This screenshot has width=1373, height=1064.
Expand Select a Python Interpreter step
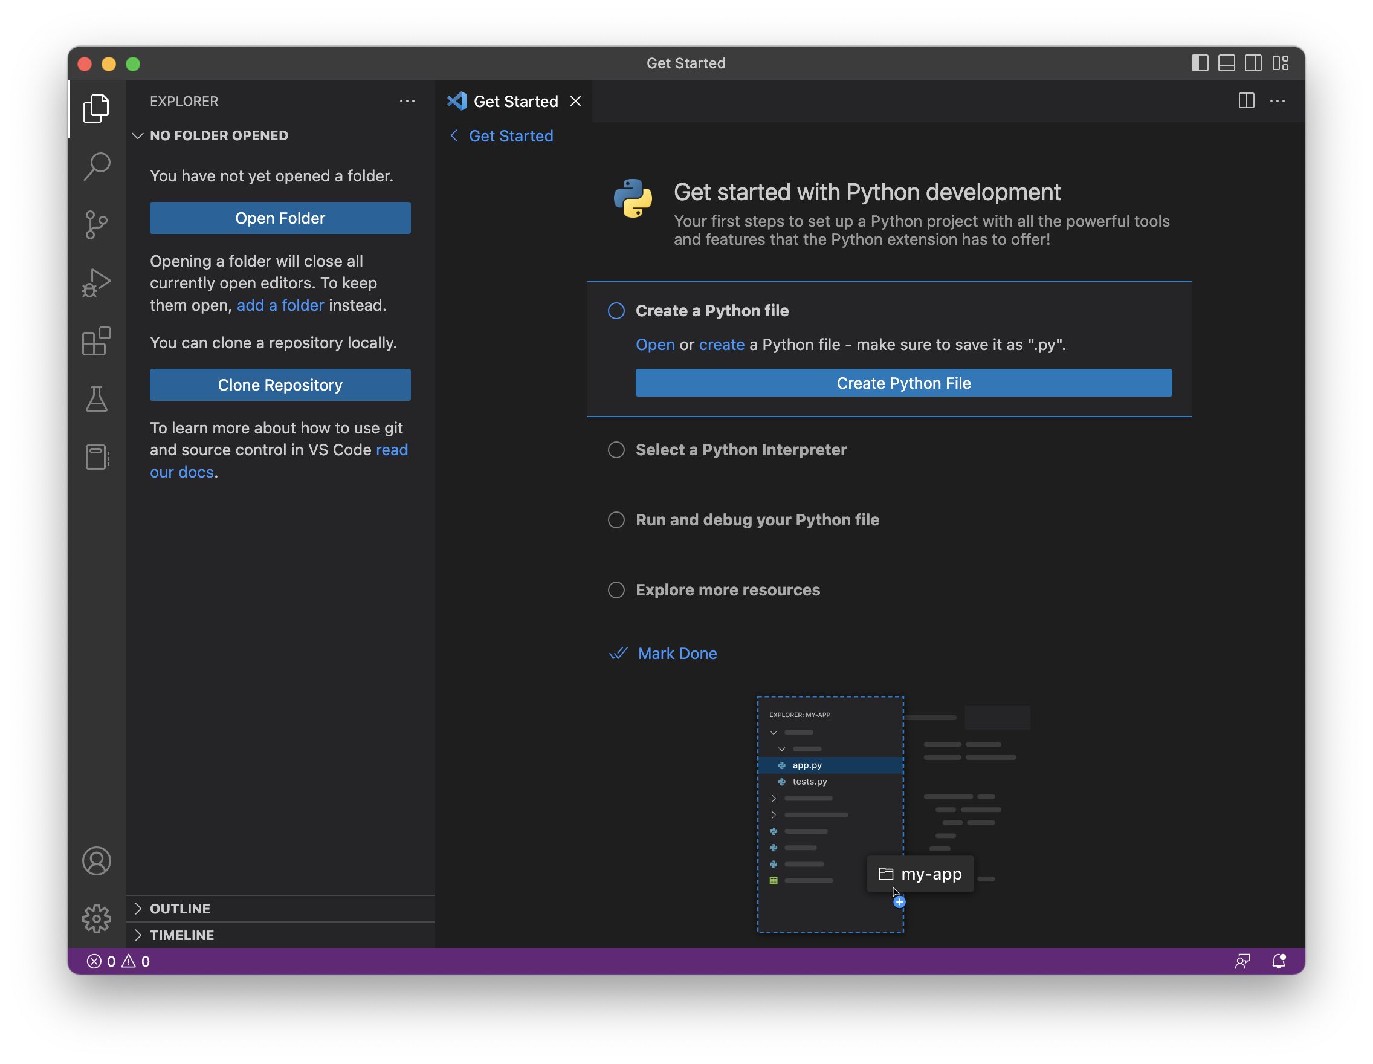(x=740, y=450)
